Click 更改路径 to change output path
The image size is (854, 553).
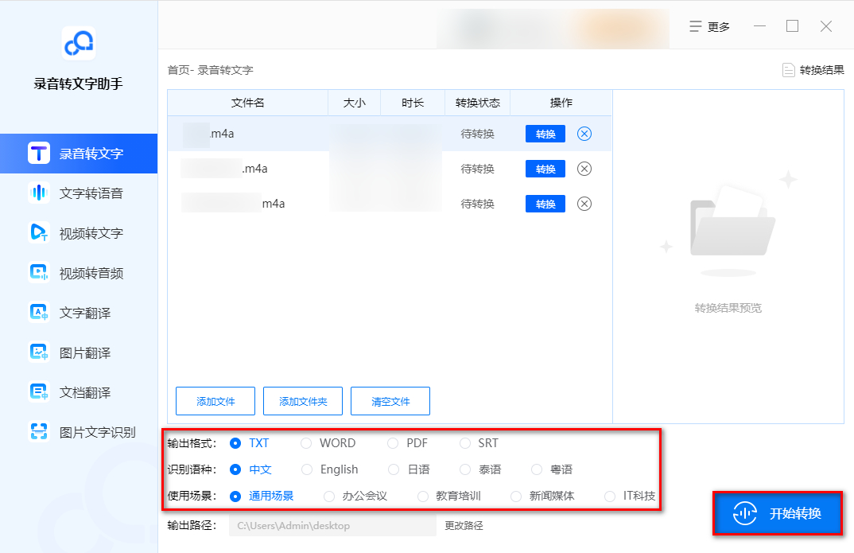coord(464,526)
